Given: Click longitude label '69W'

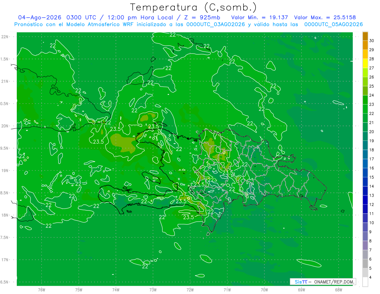Looking at the screenshot, I should click(301, 290).
